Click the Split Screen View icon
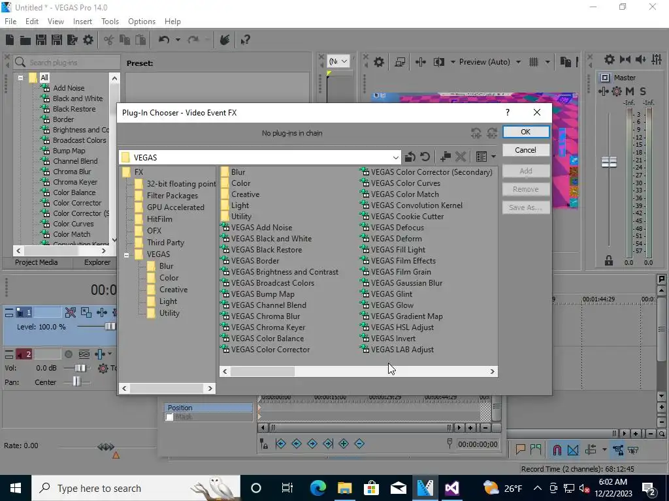This screenshot has height=501, width=669. 438,62
